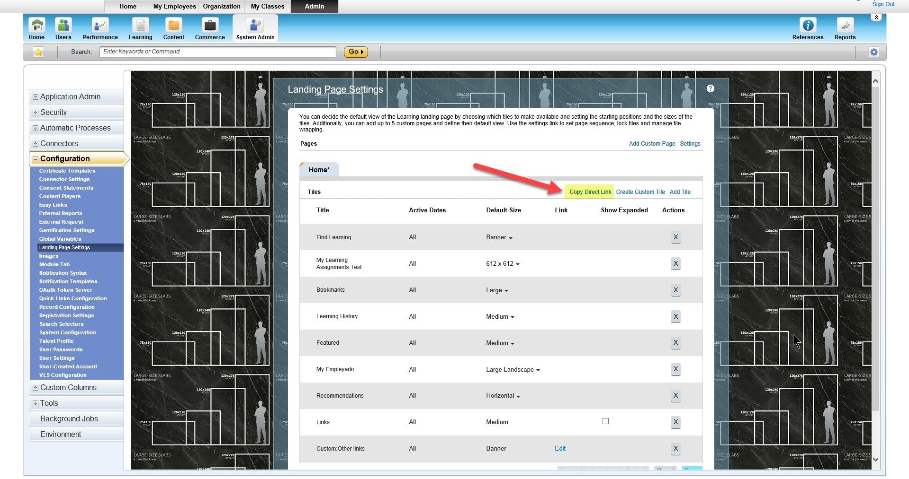Open Bookmarks size dropdown (Large)
This screenshot has width=909, height=479.
tap(497, 290)
